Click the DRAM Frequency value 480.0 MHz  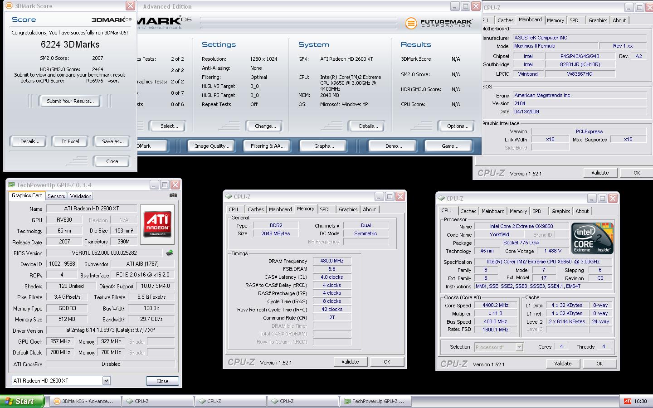(x=332, y=261)
